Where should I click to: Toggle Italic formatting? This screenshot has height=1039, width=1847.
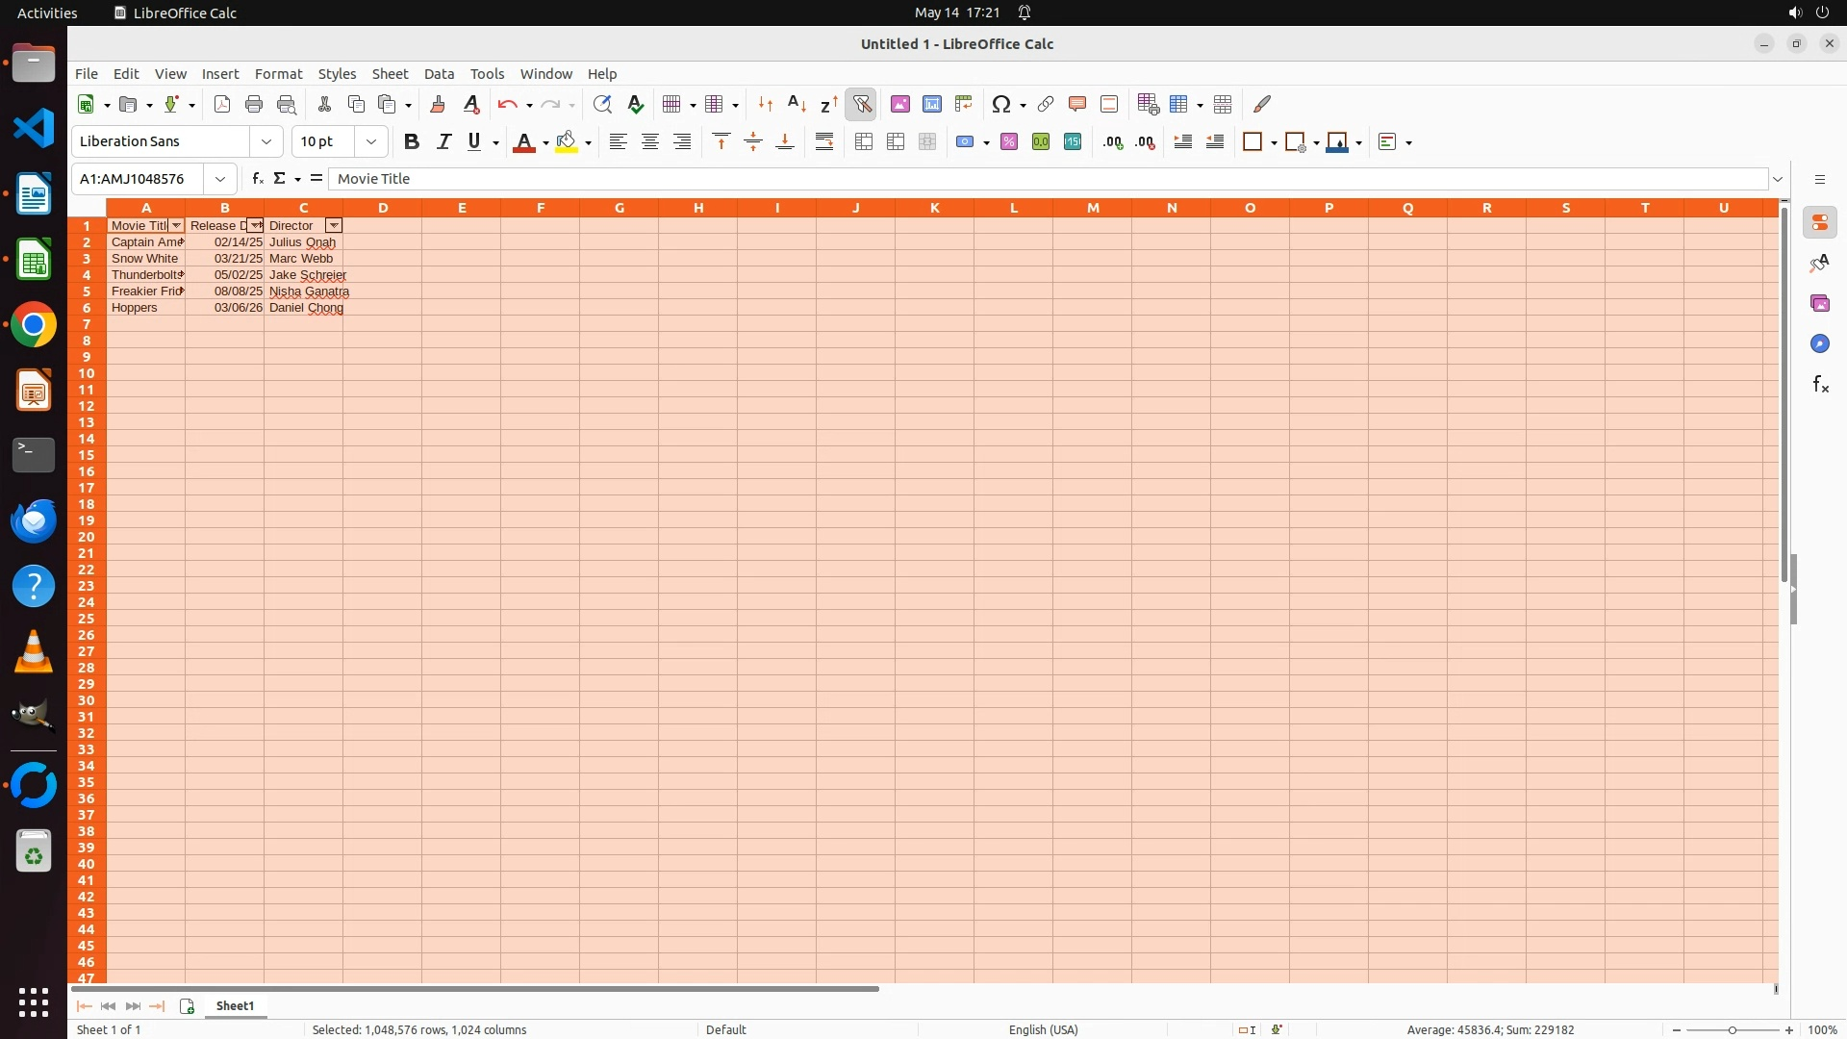click(x=443, y=142)
